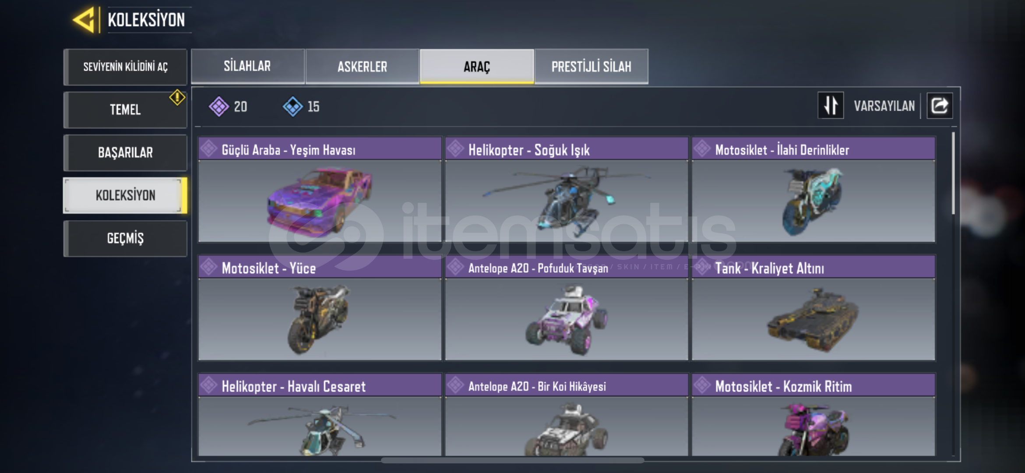Click the yellow warning badge on TEMEL
The width and height of the screenshot is (1025, 473).
click(x=177, y=97)
